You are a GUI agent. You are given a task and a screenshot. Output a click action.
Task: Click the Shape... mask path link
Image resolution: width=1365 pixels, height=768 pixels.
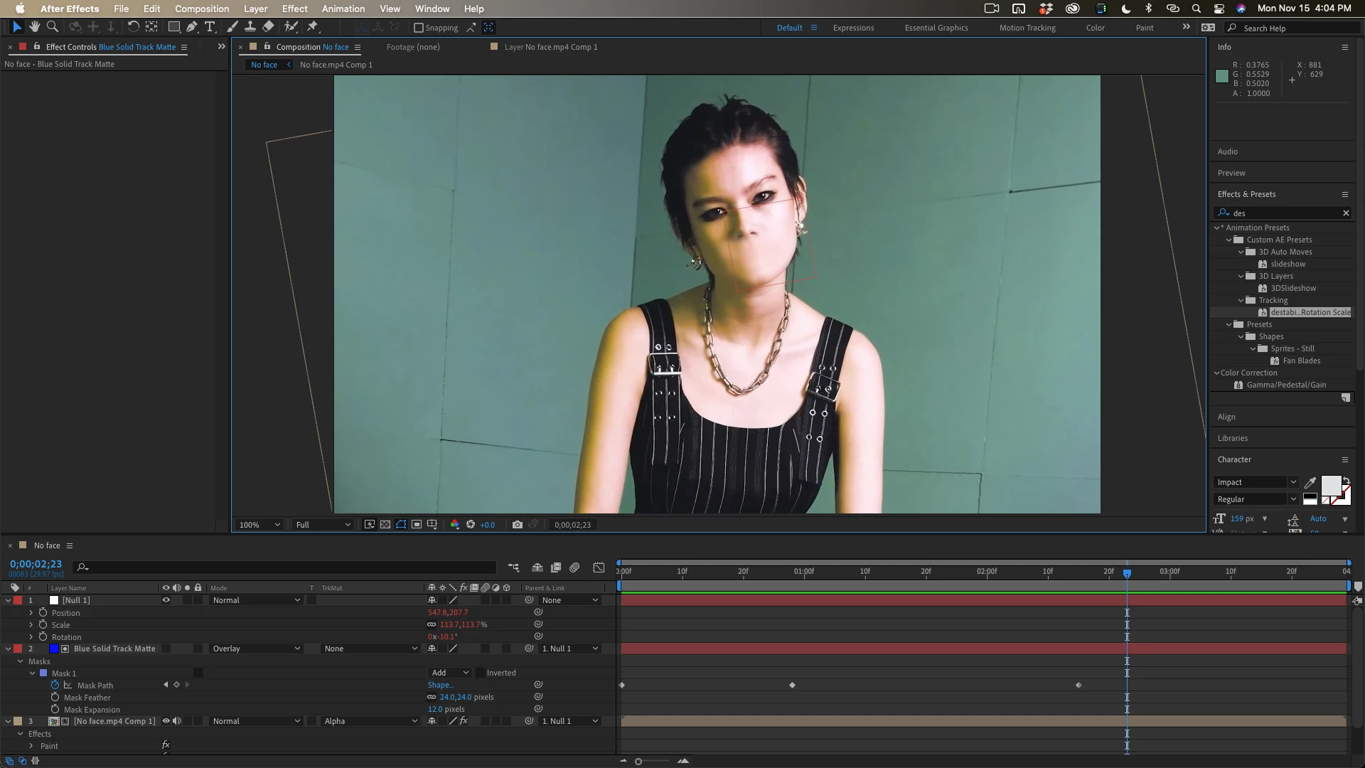440,686
